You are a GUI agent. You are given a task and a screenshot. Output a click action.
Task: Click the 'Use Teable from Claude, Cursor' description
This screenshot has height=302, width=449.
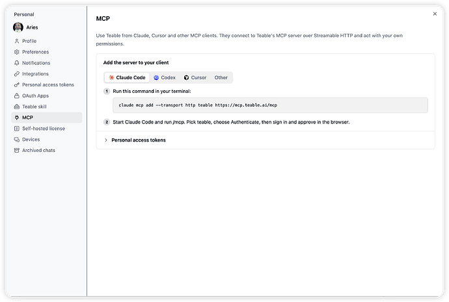(249, 40)
